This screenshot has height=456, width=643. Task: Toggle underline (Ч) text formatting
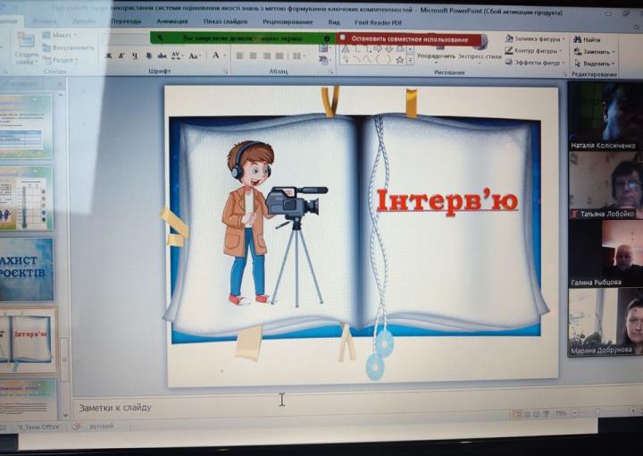[x=135, y=55]
